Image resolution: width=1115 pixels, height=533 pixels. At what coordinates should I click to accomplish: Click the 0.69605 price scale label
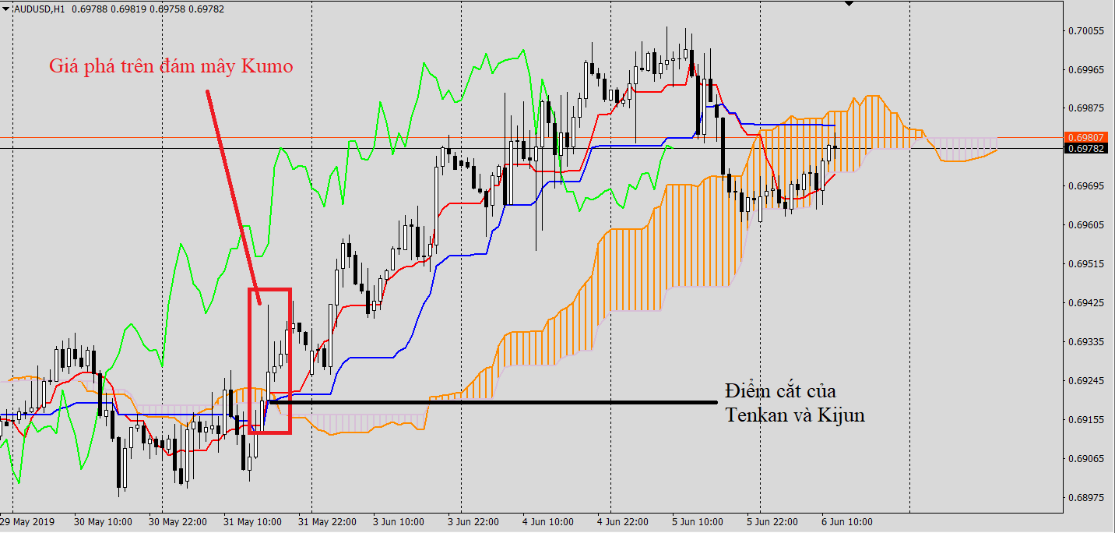[1087, 225]
